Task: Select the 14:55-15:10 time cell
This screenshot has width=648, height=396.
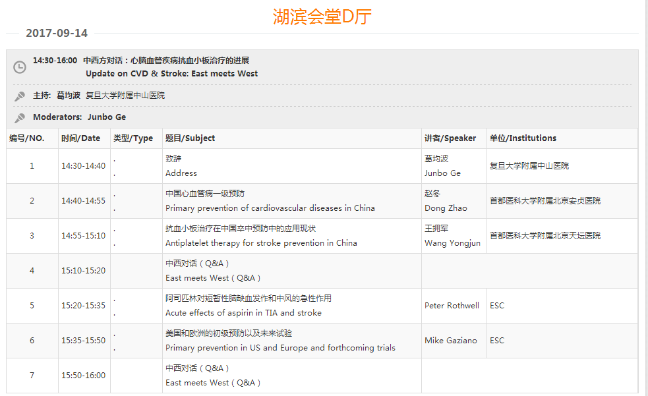Action: coord(84,236)
